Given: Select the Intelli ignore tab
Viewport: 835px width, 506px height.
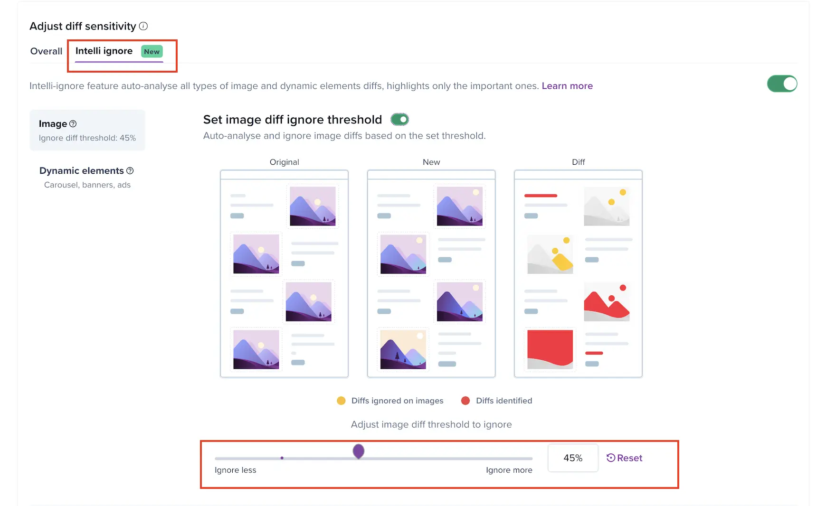Looking at the screenshot, I should click(104, 51).
